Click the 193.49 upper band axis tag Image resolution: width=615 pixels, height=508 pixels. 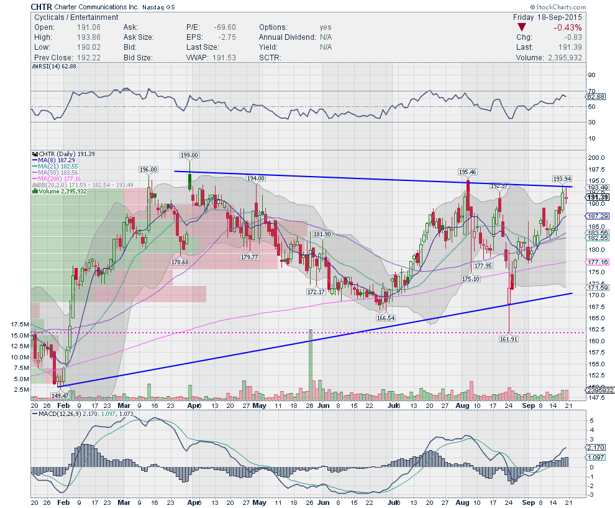pyautogui.click(x=598, y=188)
